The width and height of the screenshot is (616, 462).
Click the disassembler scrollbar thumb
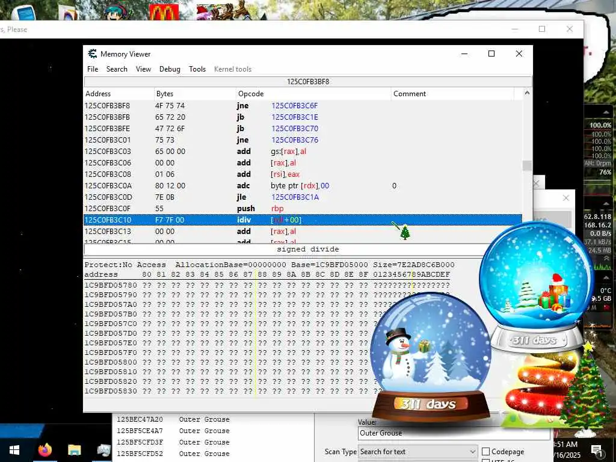(527, 165)
